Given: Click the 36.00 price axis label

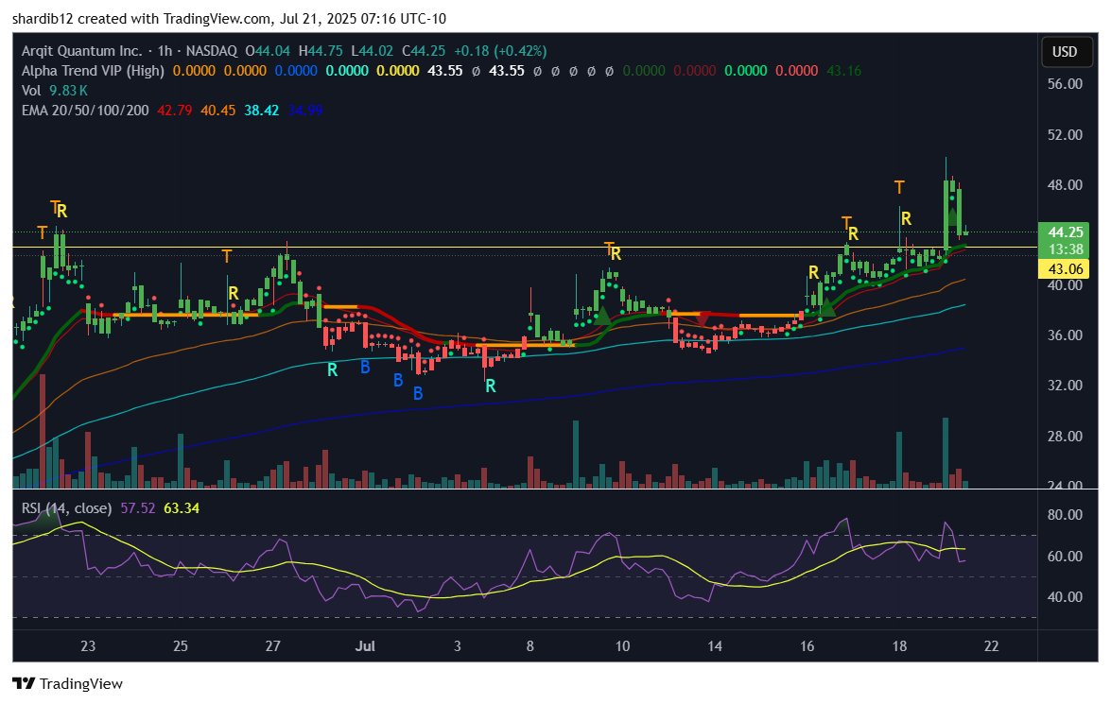Looking at the screenshot, I should pyautogui.click(x=1065, y=335).
